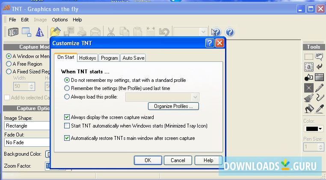Click the Width value field
The height and width of the screenshot is (180, 326).
coord(22,86)
